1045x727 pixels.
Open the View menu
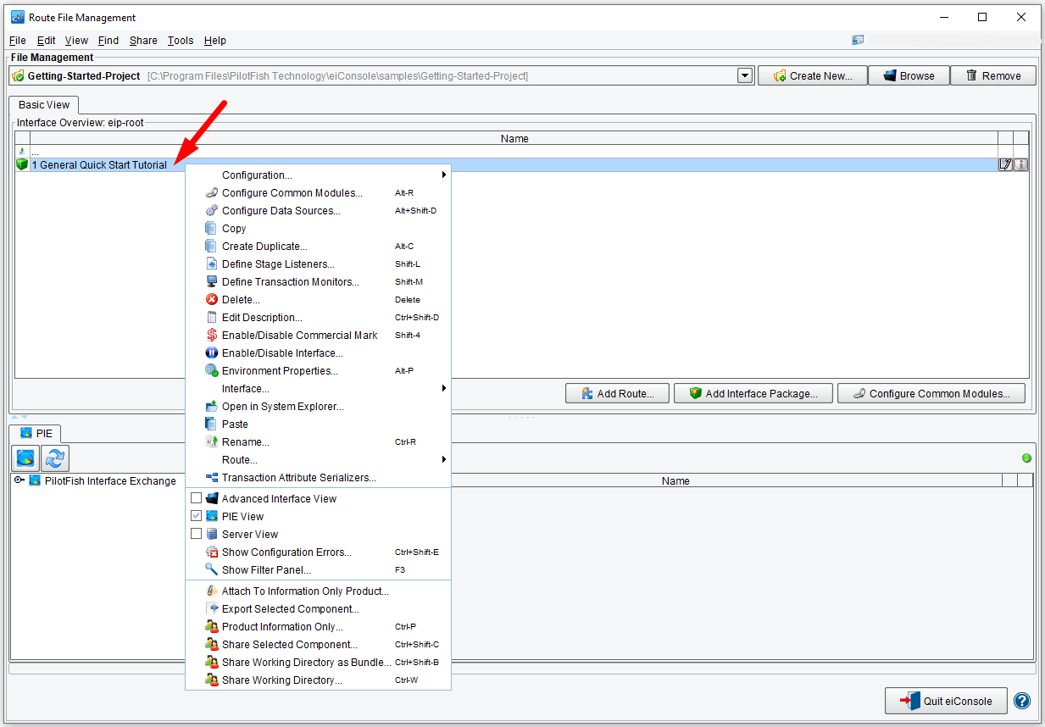coord(76,41)
